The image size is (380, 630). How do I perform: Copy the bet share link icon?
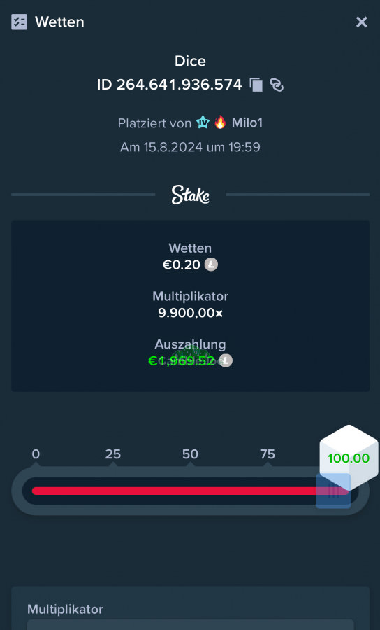click(x=277, y=85)
